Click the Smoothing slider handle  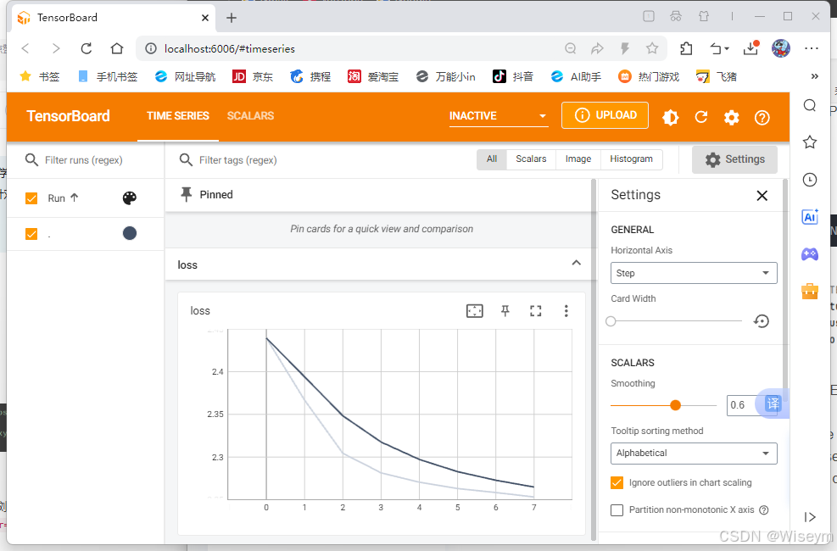coord(675,405)
